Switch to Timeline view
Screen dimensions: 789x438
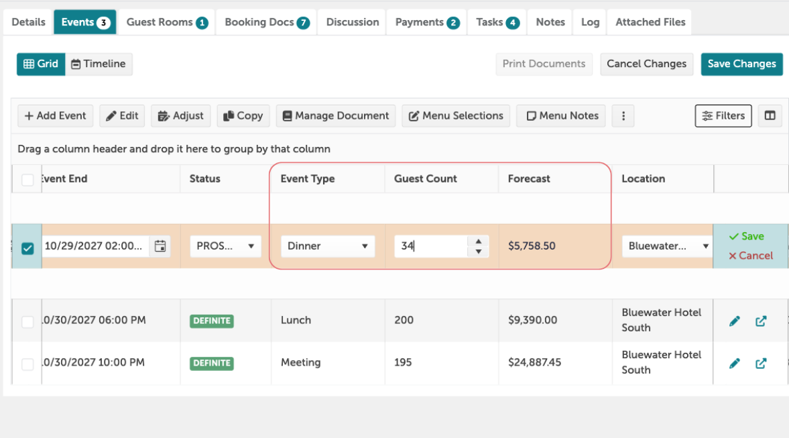[99, 64]
